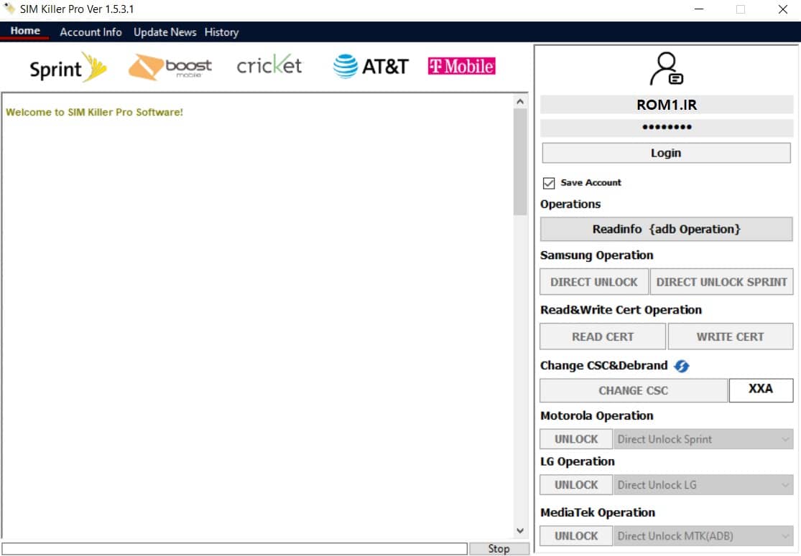
Task: Click the Cricket carrier logo
Action: pos(269,65)
